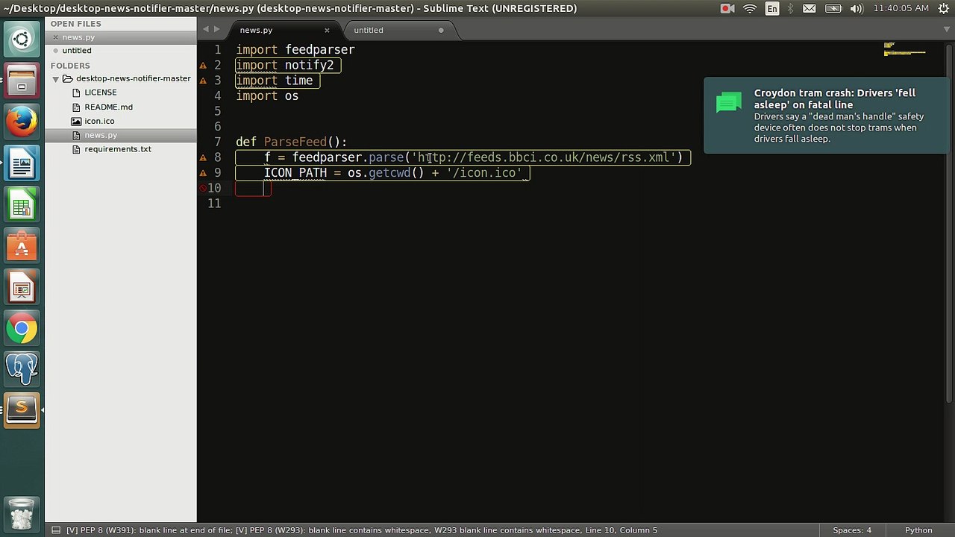Open the battery power indicator
This screenshot has width=955, height=537.
[835, 8]
